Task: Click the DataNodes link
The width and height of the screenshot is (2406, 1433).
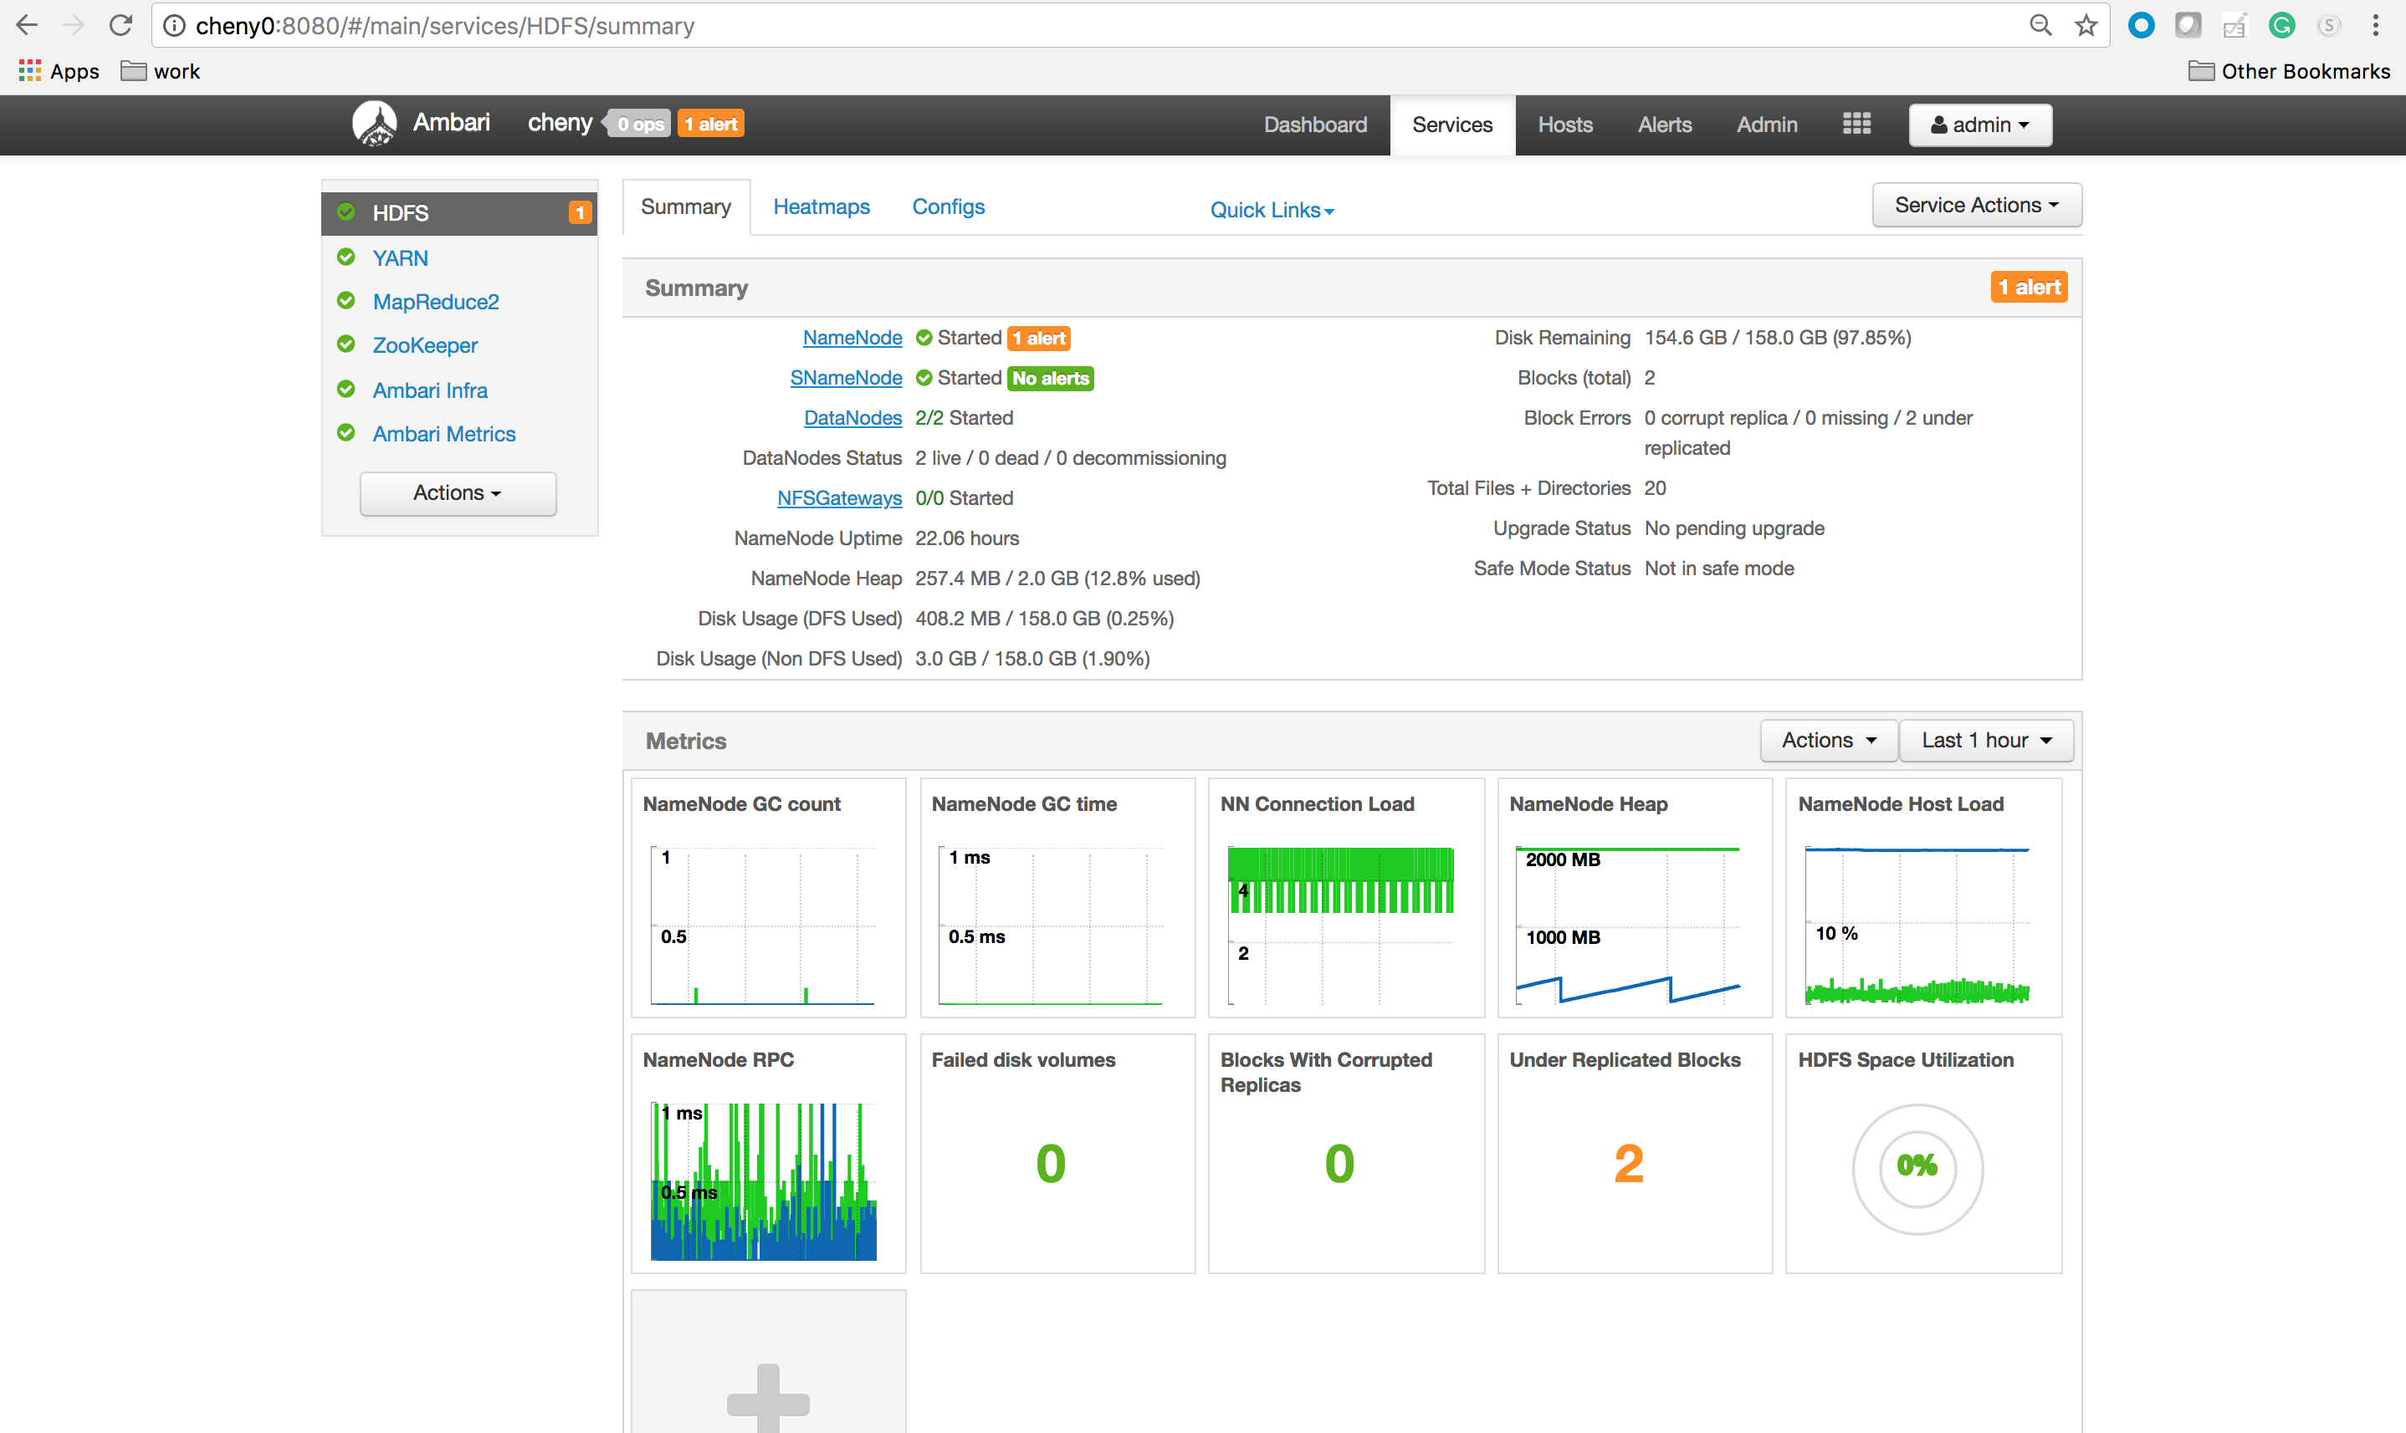Action: click(x=852, y=417)
